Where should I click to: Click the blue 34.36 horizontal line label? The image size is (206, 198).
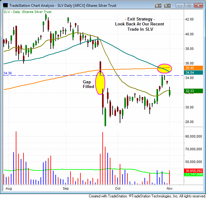point(7,73)
